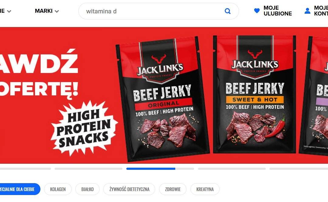The width and height of the screenshot is (328, 202).
Task: Select the ZDROWIE category tab
Action: pos(173,189)
